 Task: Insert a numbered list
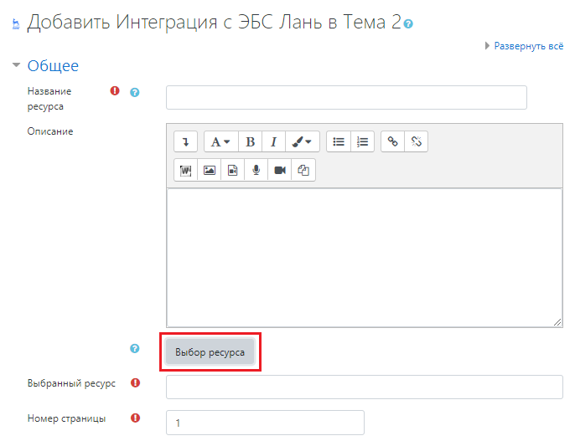click(x=362, y=141)
